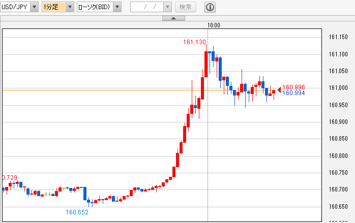Open the date picker dropdown arrow
The width and height of the screenshot is (355, 223).
point(167,7)
